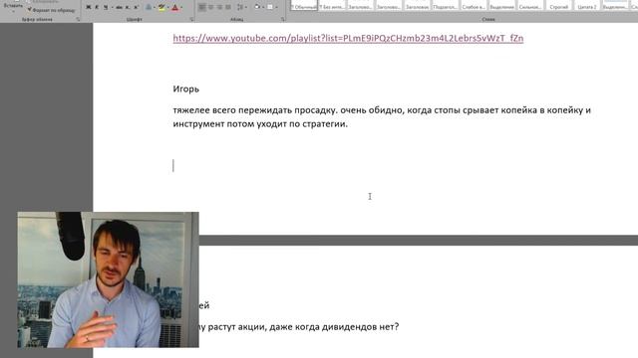
Task: Open the borders dropdown arrow
Action: tap(277, 7)
